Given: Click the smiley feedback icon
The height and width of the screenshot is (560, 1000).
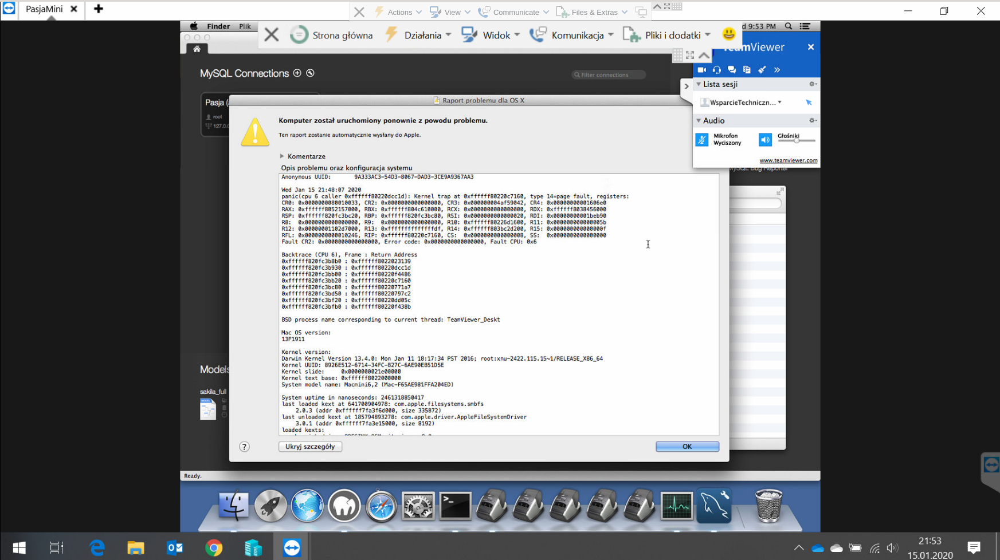Looking at the screenshot, I should coord(728,34).
